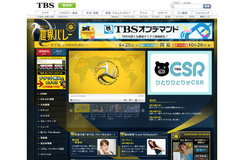This screenshot has height=160, width=244.
Task: Select the 世界バレー大会概要 video thumbnail
Action: pos(82,108)
